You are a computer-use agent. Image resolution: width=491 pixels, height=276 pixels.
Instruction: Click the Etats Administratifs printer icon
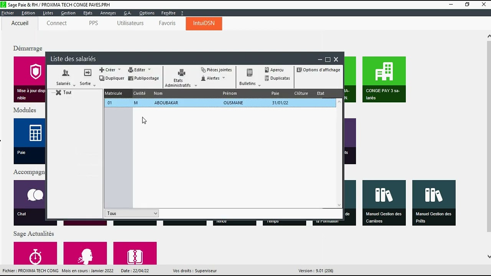(181, 72)
